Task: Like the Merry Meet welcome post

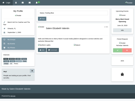Action: [42, 50]
